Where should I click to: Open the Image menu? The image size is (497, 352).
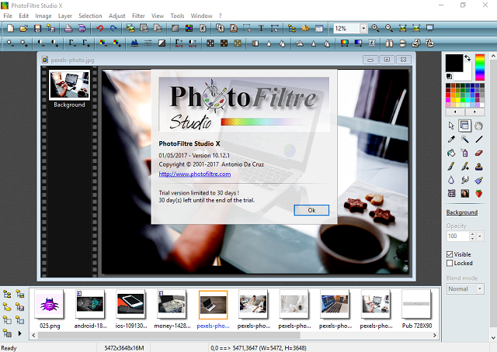coord(43,16)
